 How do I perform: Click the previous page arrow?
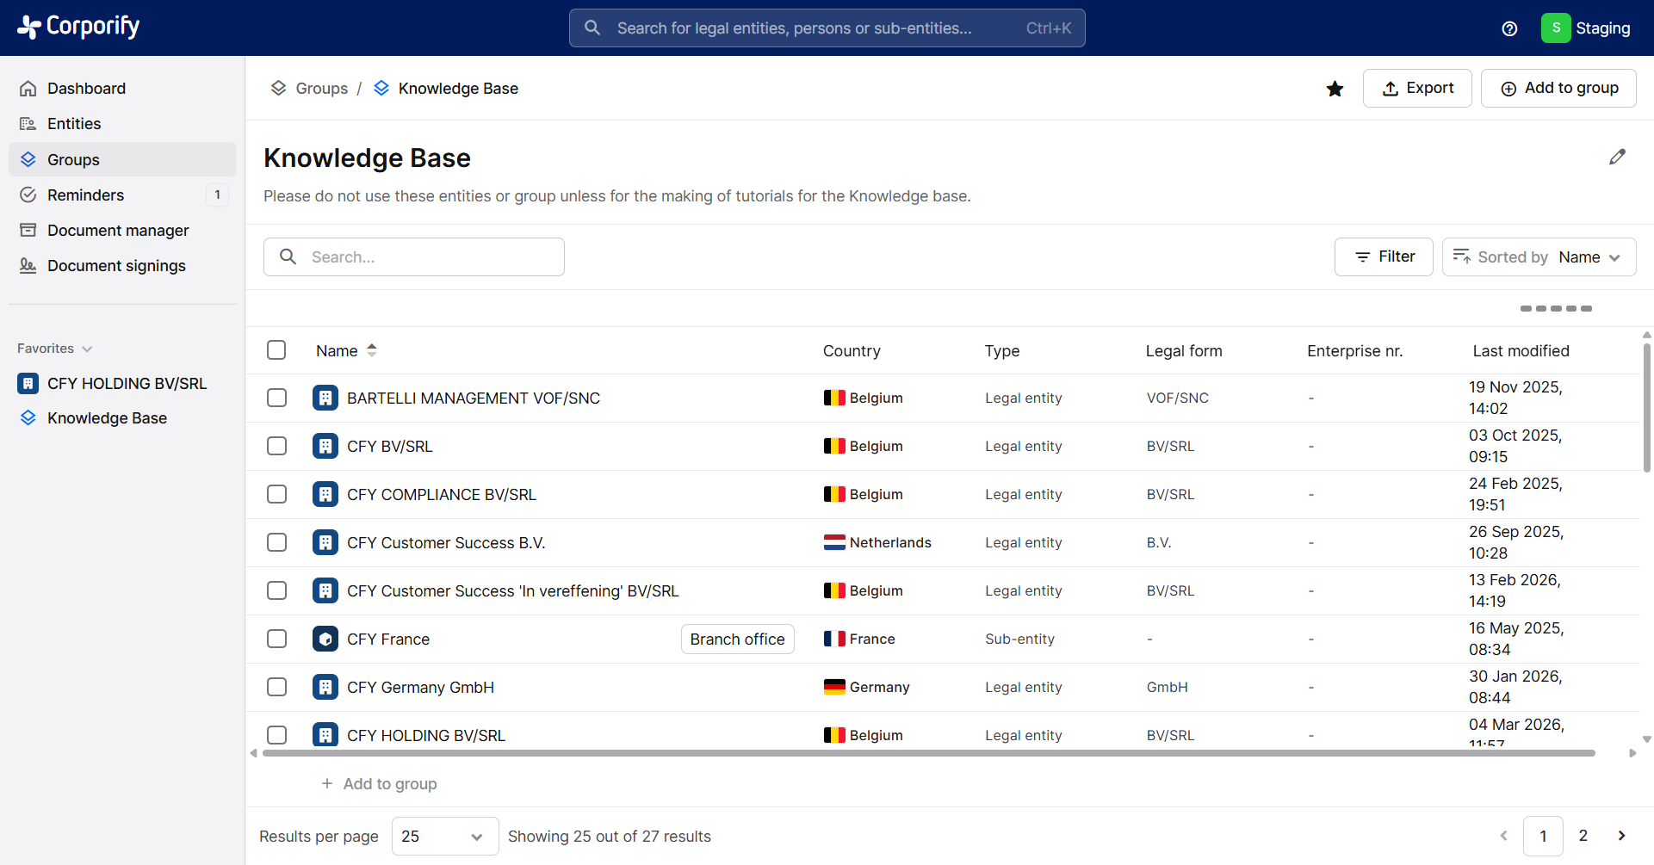point(1504,836)
